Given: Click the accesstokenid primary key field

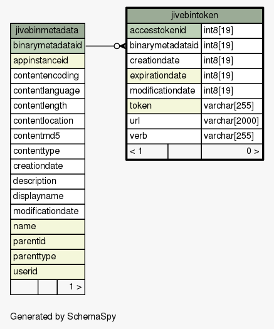Looking at the screenshot, I should (164, 31).
